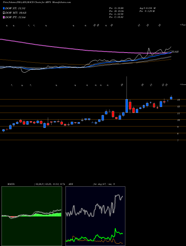This screenshot has width=186, height=246.
Task: Click the 'ADX' panel heading
Action: point(71,184)
